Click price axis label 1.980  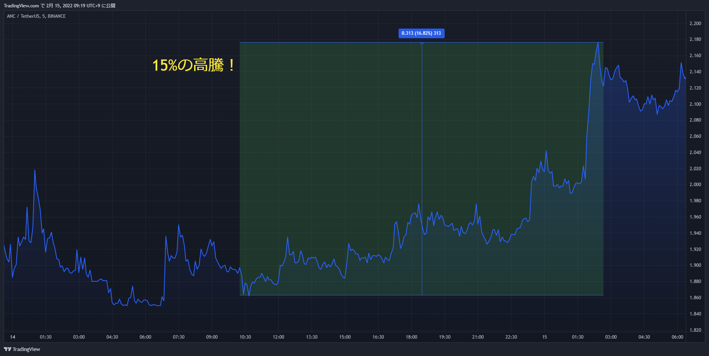point(695,201)
